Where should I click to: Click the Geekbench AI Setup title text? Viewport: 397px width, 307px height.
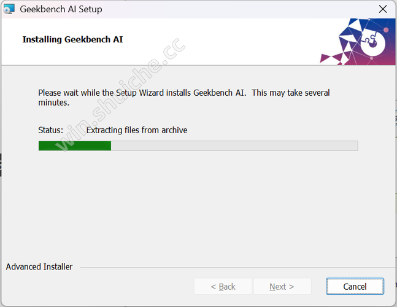[61, 9]
